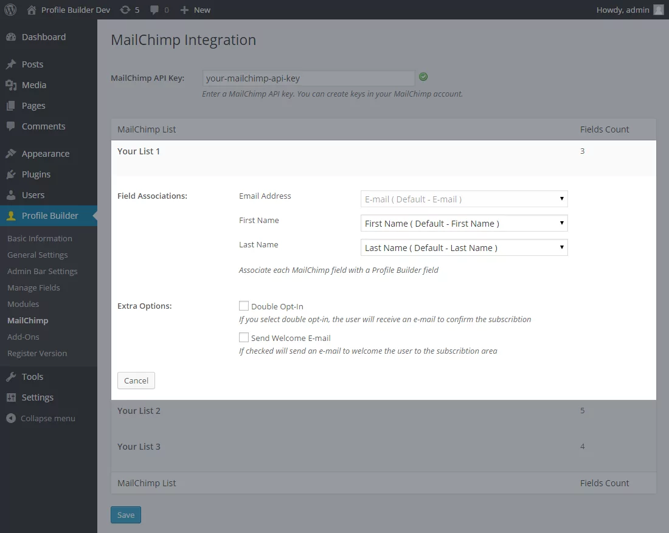This screenshot has height=533, width=669.
Task: Click the Appearance paintbrush icon
Action: click(11, 154)
